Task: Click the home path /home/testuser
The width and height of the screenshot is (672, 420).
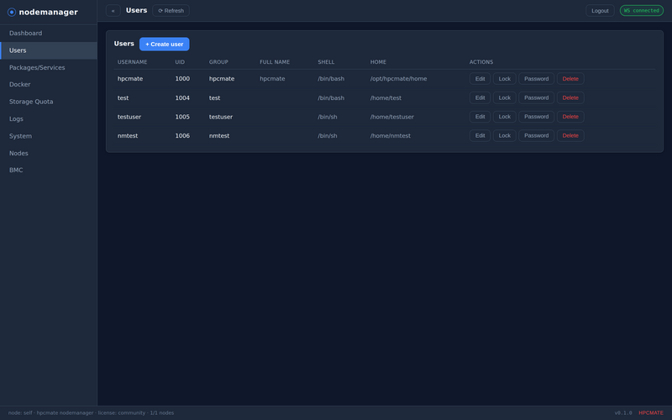Action: click(x=392, y=117)
